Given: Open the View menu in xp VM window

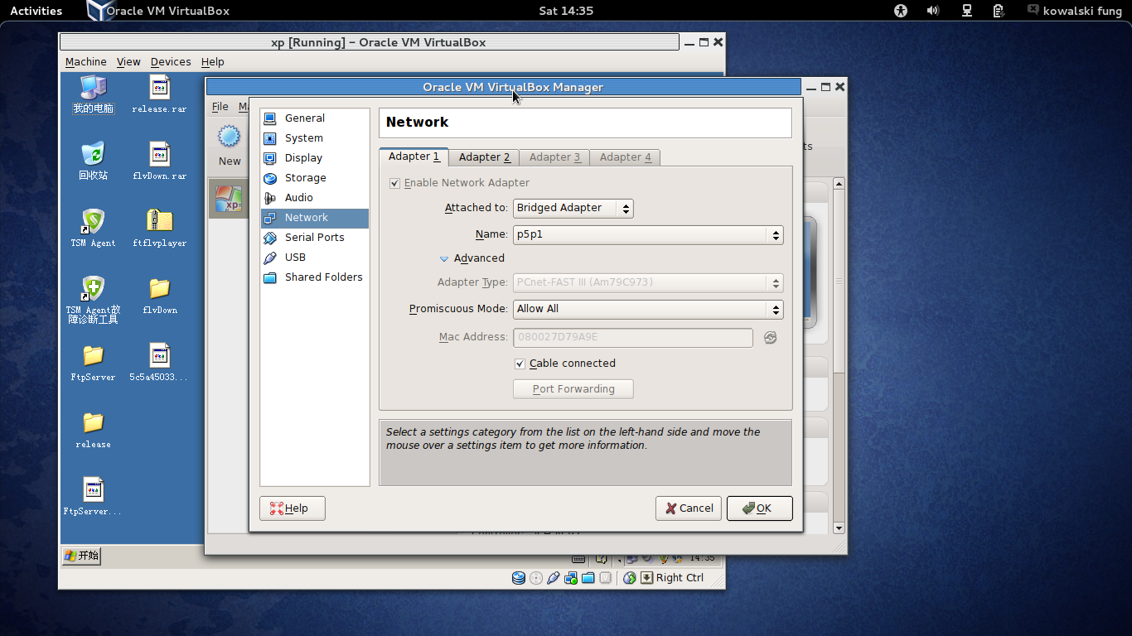Looking at the screenshot, I should click(x=128, y=62).
